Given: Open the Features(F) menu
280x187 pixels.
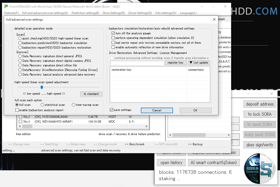Looking at the screenshot, I should (x=11, y=13).
